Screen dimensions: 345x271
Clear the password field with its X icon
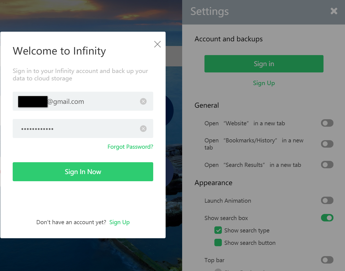(143, 129)
